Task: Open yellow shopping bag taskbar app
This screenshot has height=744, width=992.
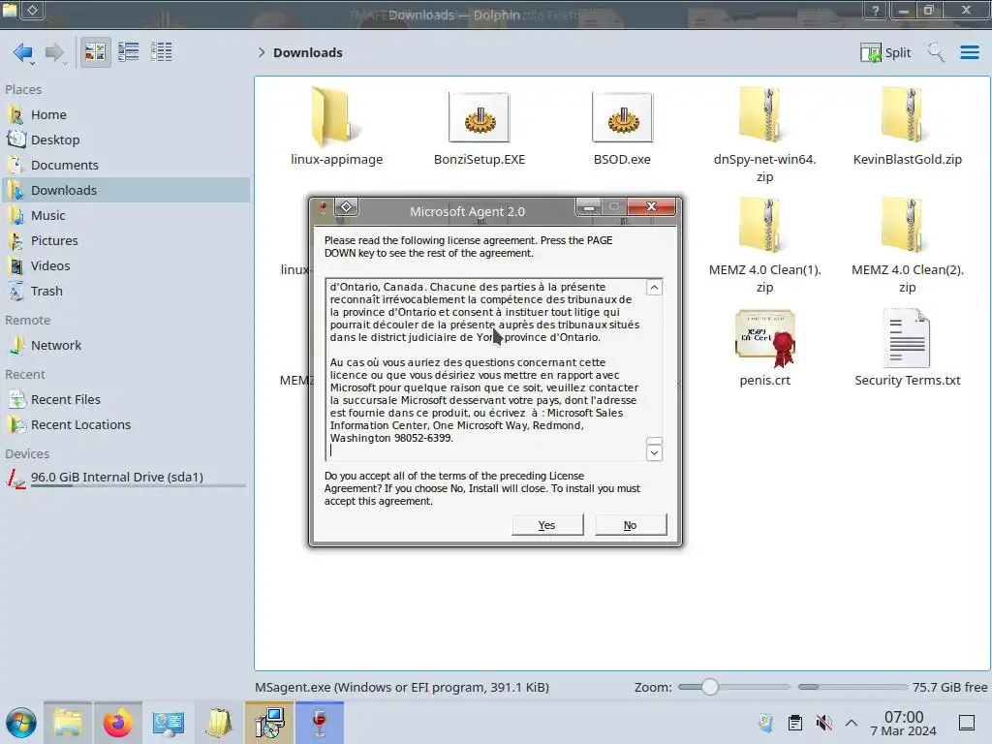Action: pyautogui.click(x=218, y=723)
